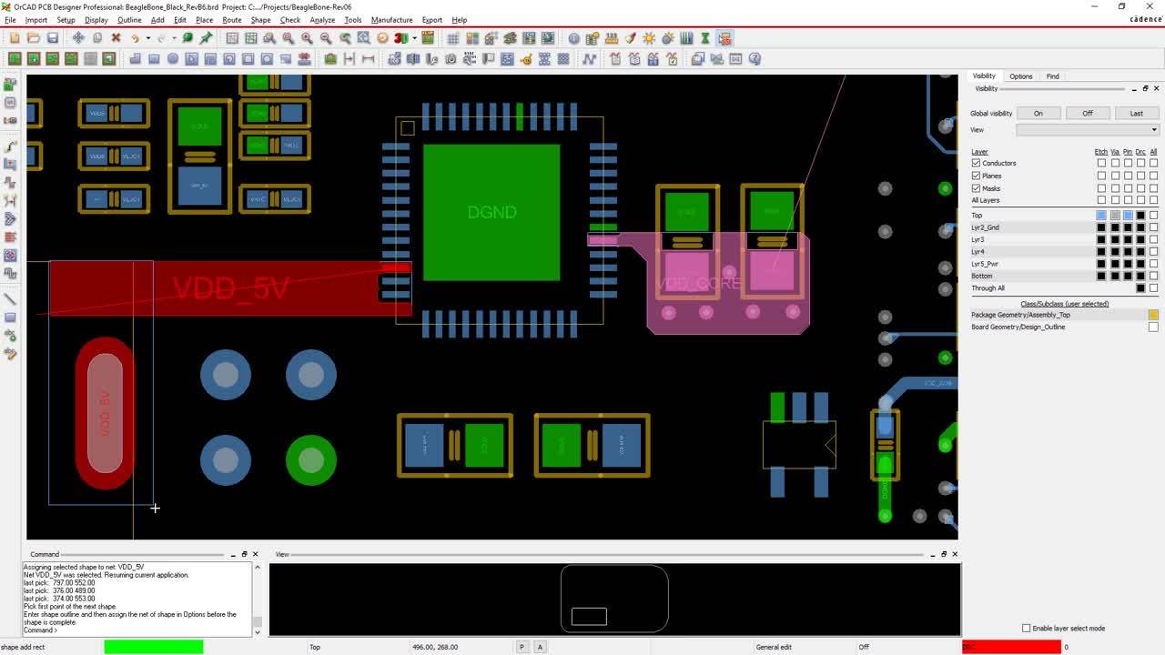Click the Show Element info icon
This screenshot has width=1165, height=655.
[574, 38]
